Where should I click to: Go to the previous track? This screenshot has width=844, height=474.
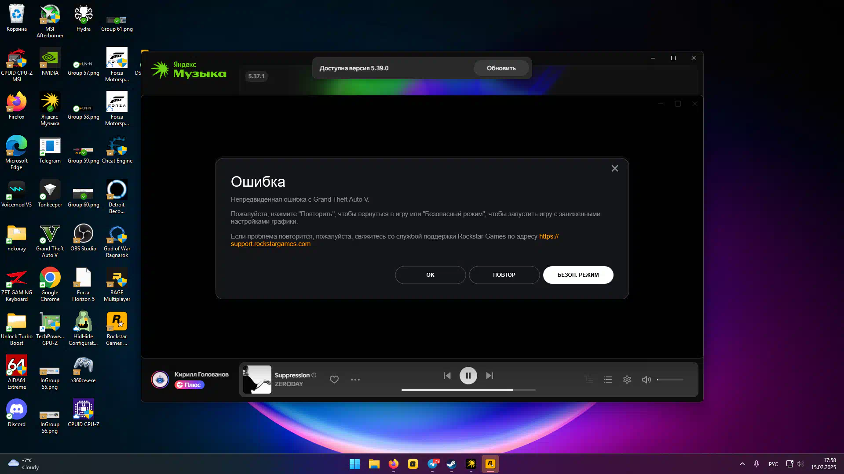click(x=447, y=376)
